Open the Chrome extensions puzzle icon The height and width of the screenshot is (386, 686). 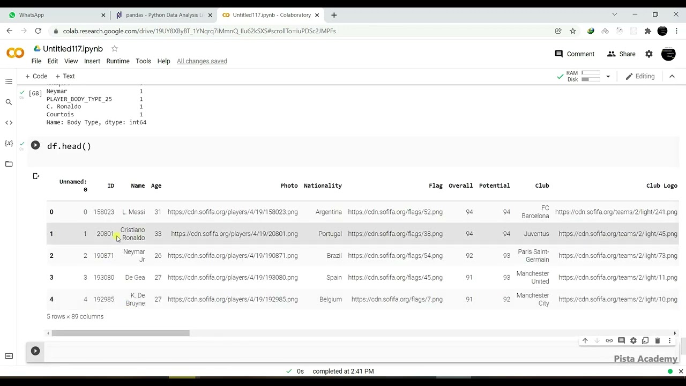tap(648, 31)
